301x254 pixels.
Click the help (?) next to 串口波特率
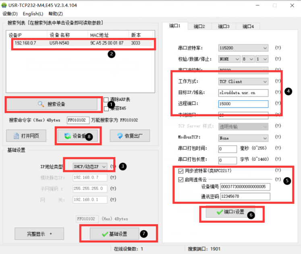[278, 48]
